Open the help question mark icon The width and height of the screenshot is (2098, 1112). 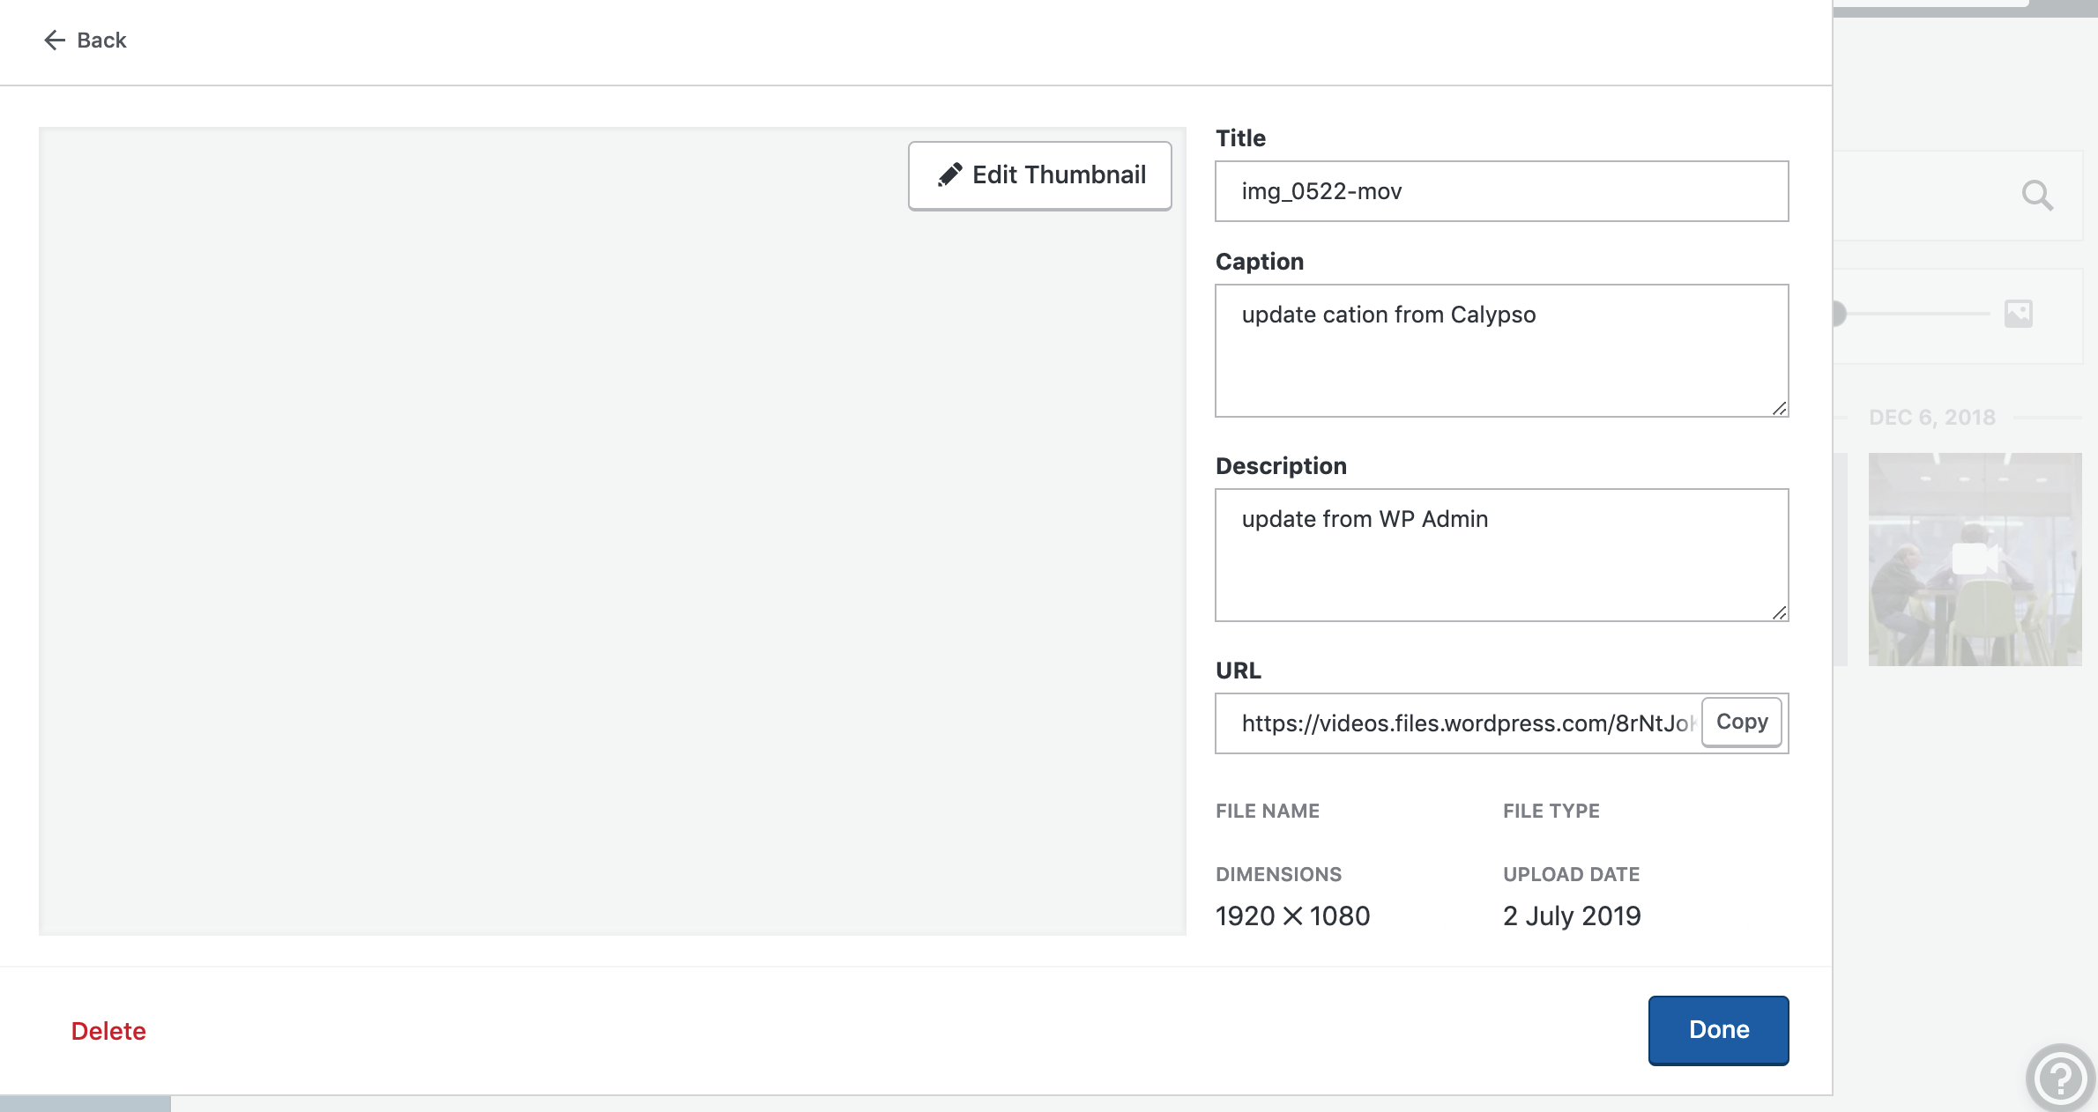(x=2060, y=1078)
